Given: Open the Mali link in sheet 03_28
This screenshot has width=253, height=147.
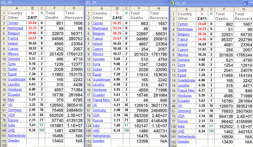Looking at the screenshot, I should (x=11, y=100).
